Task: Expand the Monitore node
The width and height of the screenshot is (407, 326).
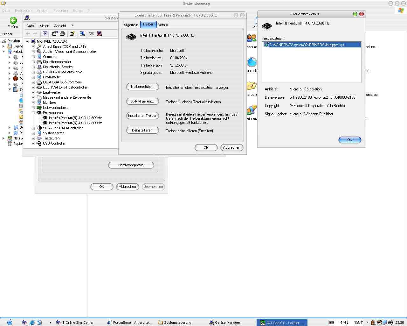Action: point(33,103)
